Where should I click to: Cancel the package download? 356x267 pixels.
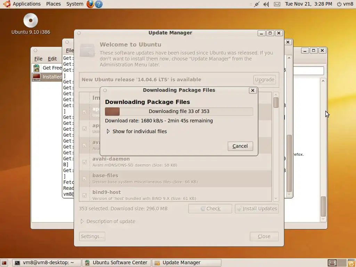click(240, 146)
